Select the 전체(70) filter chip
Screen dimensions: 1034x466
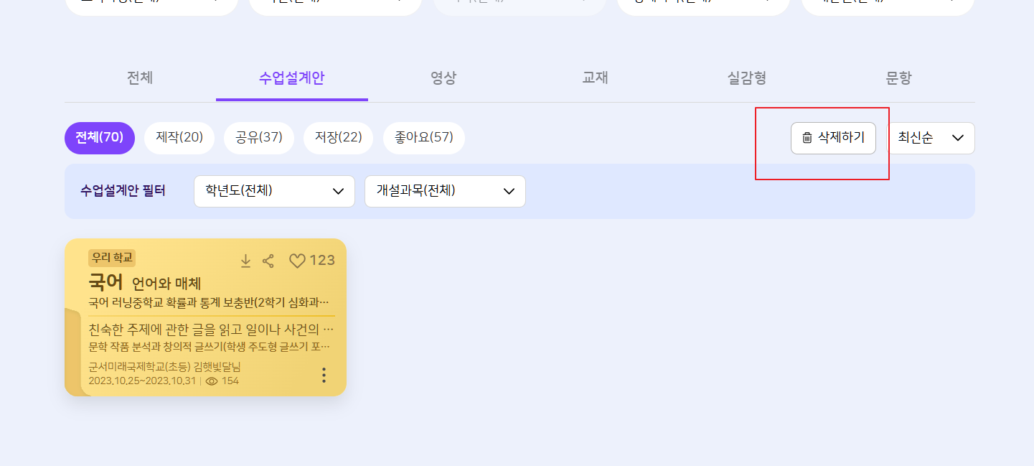pos(100,138)
